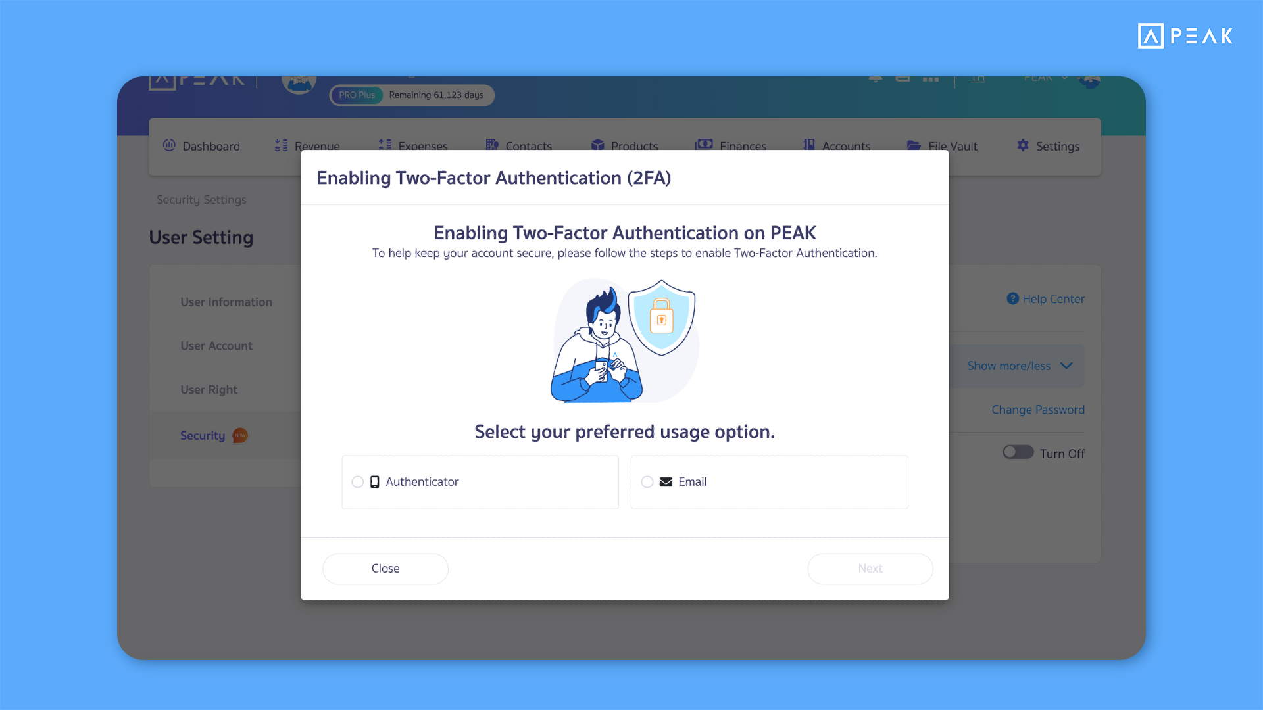
Task: Open the User Information tab
Action: [226, 302]
